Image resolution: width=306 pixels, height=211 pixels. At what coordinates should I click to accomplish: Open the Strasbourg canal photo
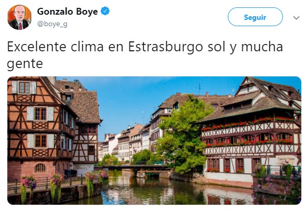[154, 140]
